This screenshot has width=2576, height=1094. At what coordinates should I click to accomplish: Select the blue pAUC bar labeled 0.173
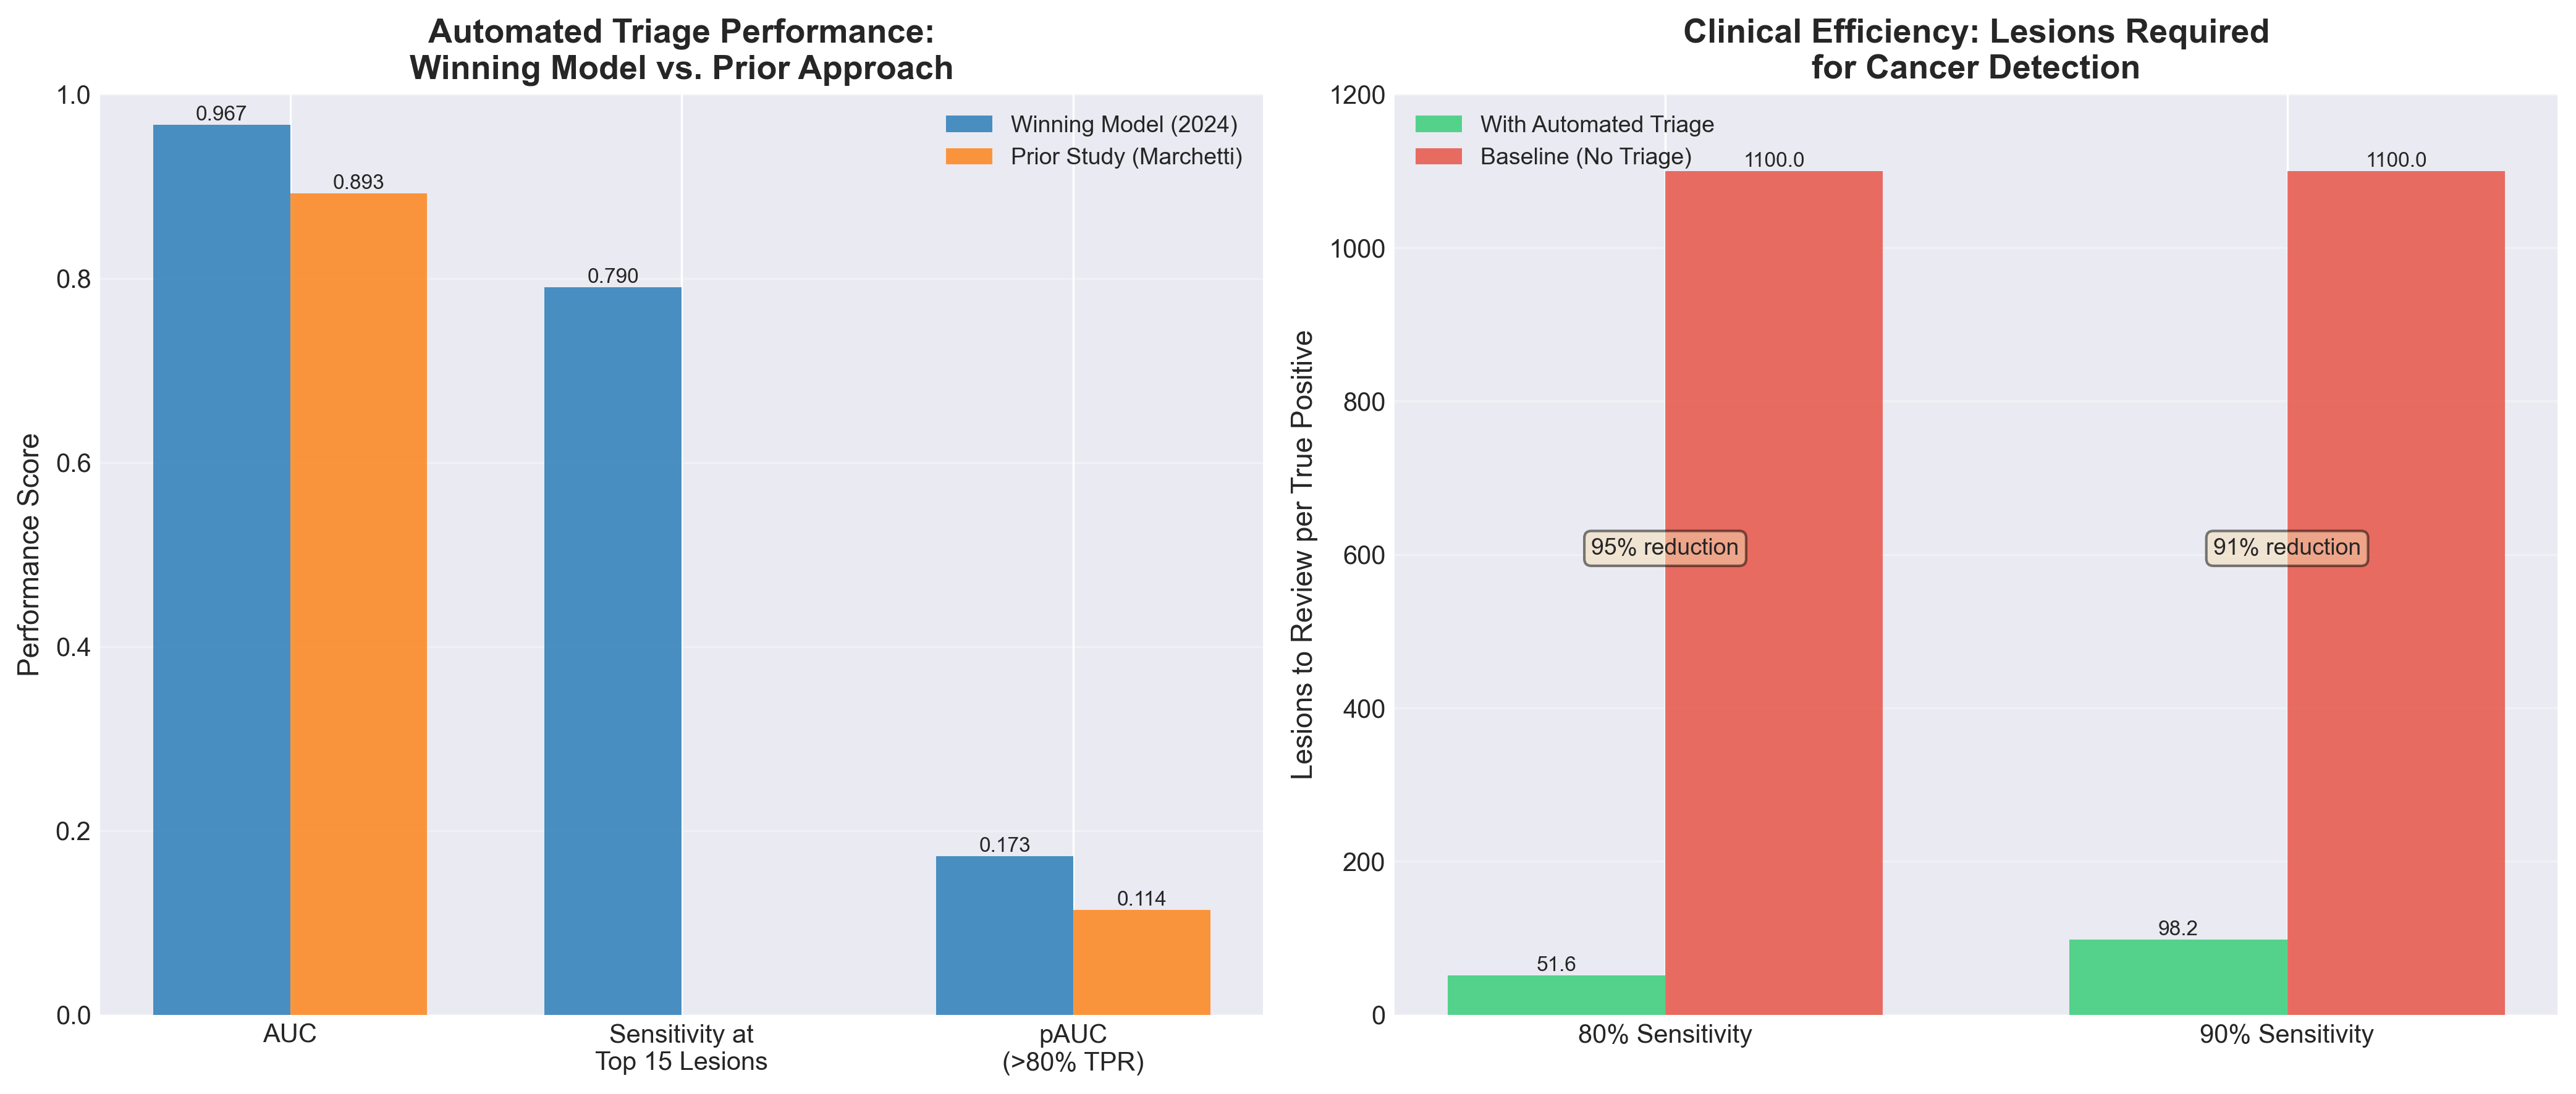(1004, 935)
